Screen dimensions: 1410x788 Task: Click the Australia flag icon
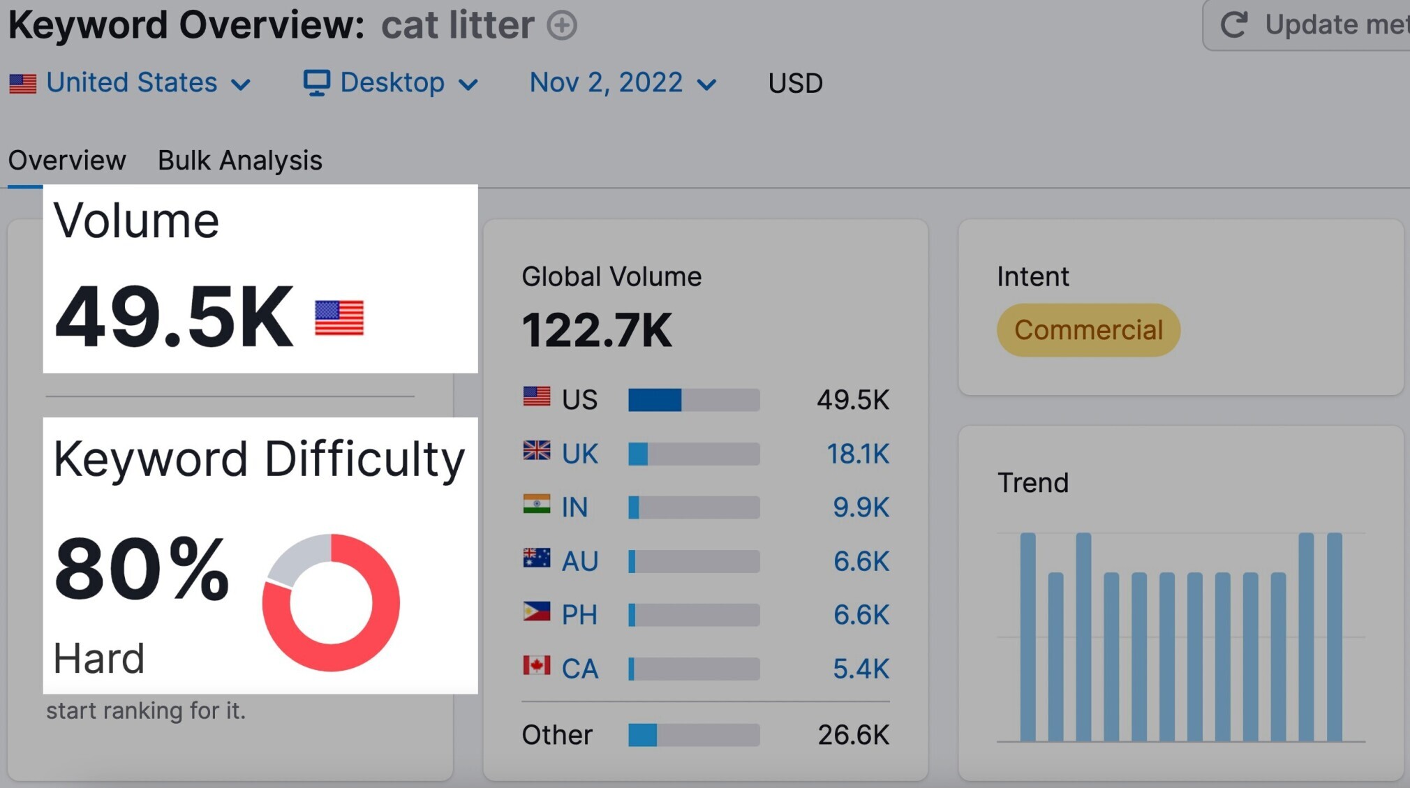(537, 558)
